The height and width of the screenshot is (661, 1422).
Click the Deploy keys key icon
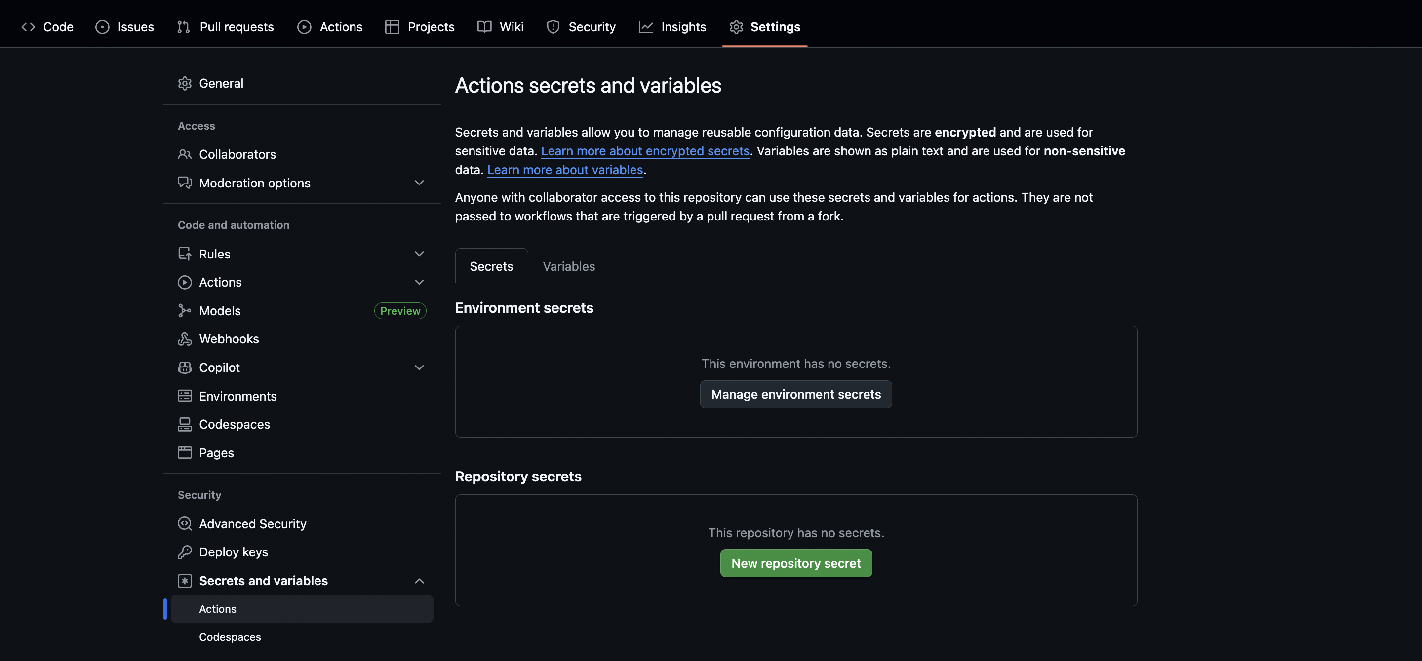pos(184,552)
